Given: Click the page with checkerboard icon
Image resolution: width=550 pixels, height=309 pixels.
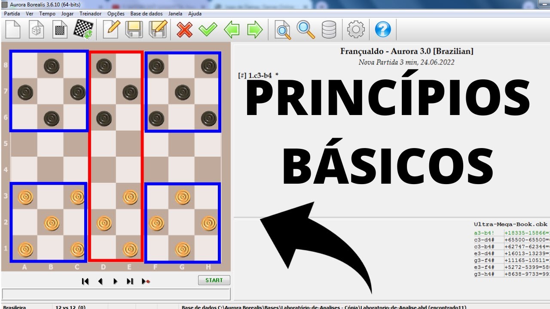Looking at the screenshot, I should click(60, 30).
